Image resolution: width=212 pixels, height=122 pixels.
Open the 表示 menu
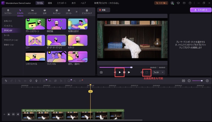(74, 3)
